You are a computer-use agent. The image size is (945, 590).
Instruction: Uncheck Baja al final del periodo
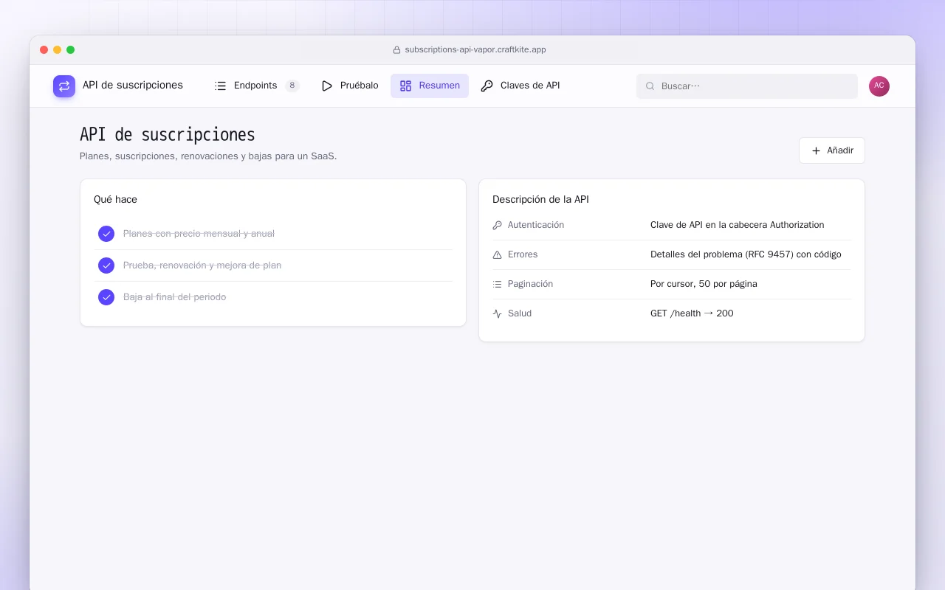click(106, 297)
